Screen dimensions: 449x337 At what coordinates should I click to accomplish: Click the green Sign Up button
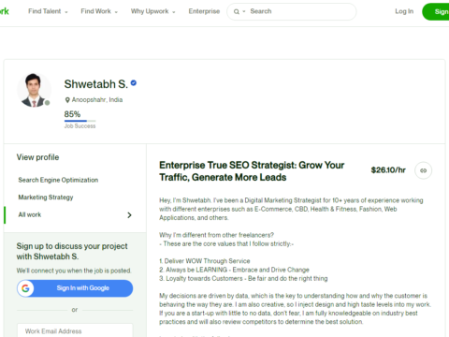436,11
